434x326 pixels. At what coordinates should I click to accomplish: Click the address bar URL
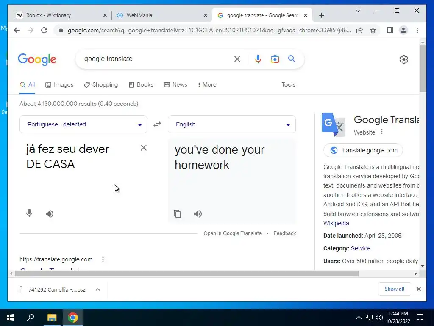click(x=209, y=30)
